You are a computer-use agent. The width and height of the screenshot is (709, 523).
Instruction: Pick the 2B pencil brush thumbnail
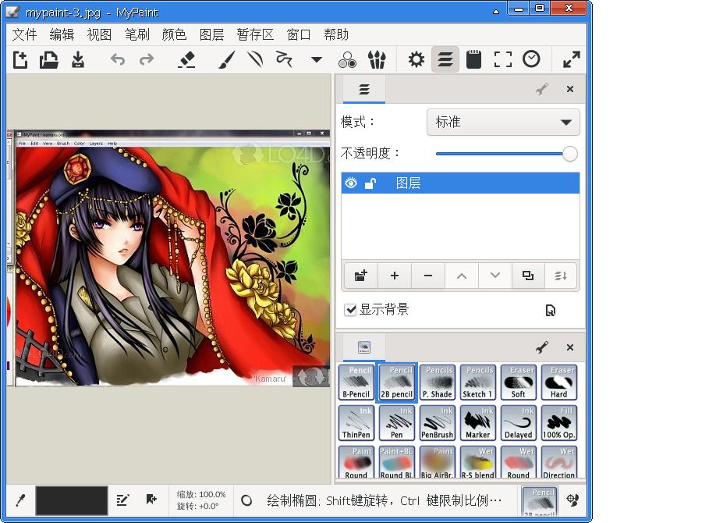[x=397, y=382]
